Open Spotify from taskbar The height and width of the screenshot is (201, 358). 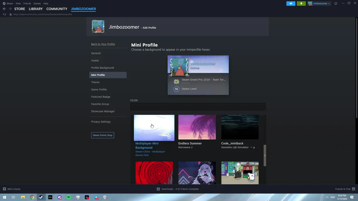pyautogui.click(x=69, y=197)
